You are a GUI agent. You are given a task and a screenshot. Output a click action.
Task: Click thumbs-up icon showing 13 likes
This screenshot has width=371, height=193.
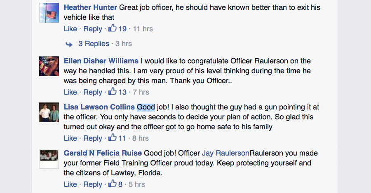click(113, 91)
